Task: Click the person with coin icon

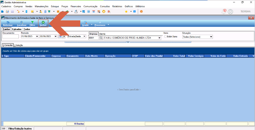Action: click(x=41, y=11)
